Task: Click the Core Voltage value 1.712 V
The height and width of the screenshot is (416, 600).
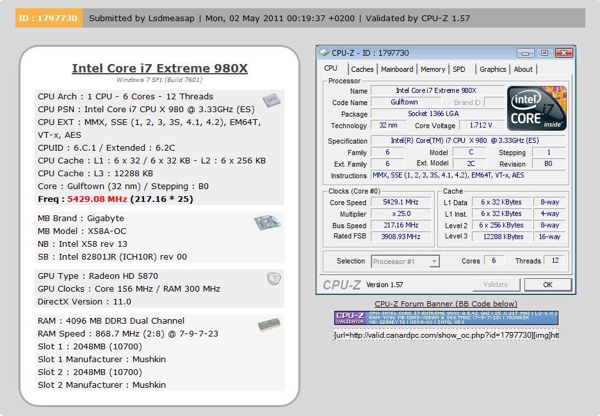Action: coord(481,125)
